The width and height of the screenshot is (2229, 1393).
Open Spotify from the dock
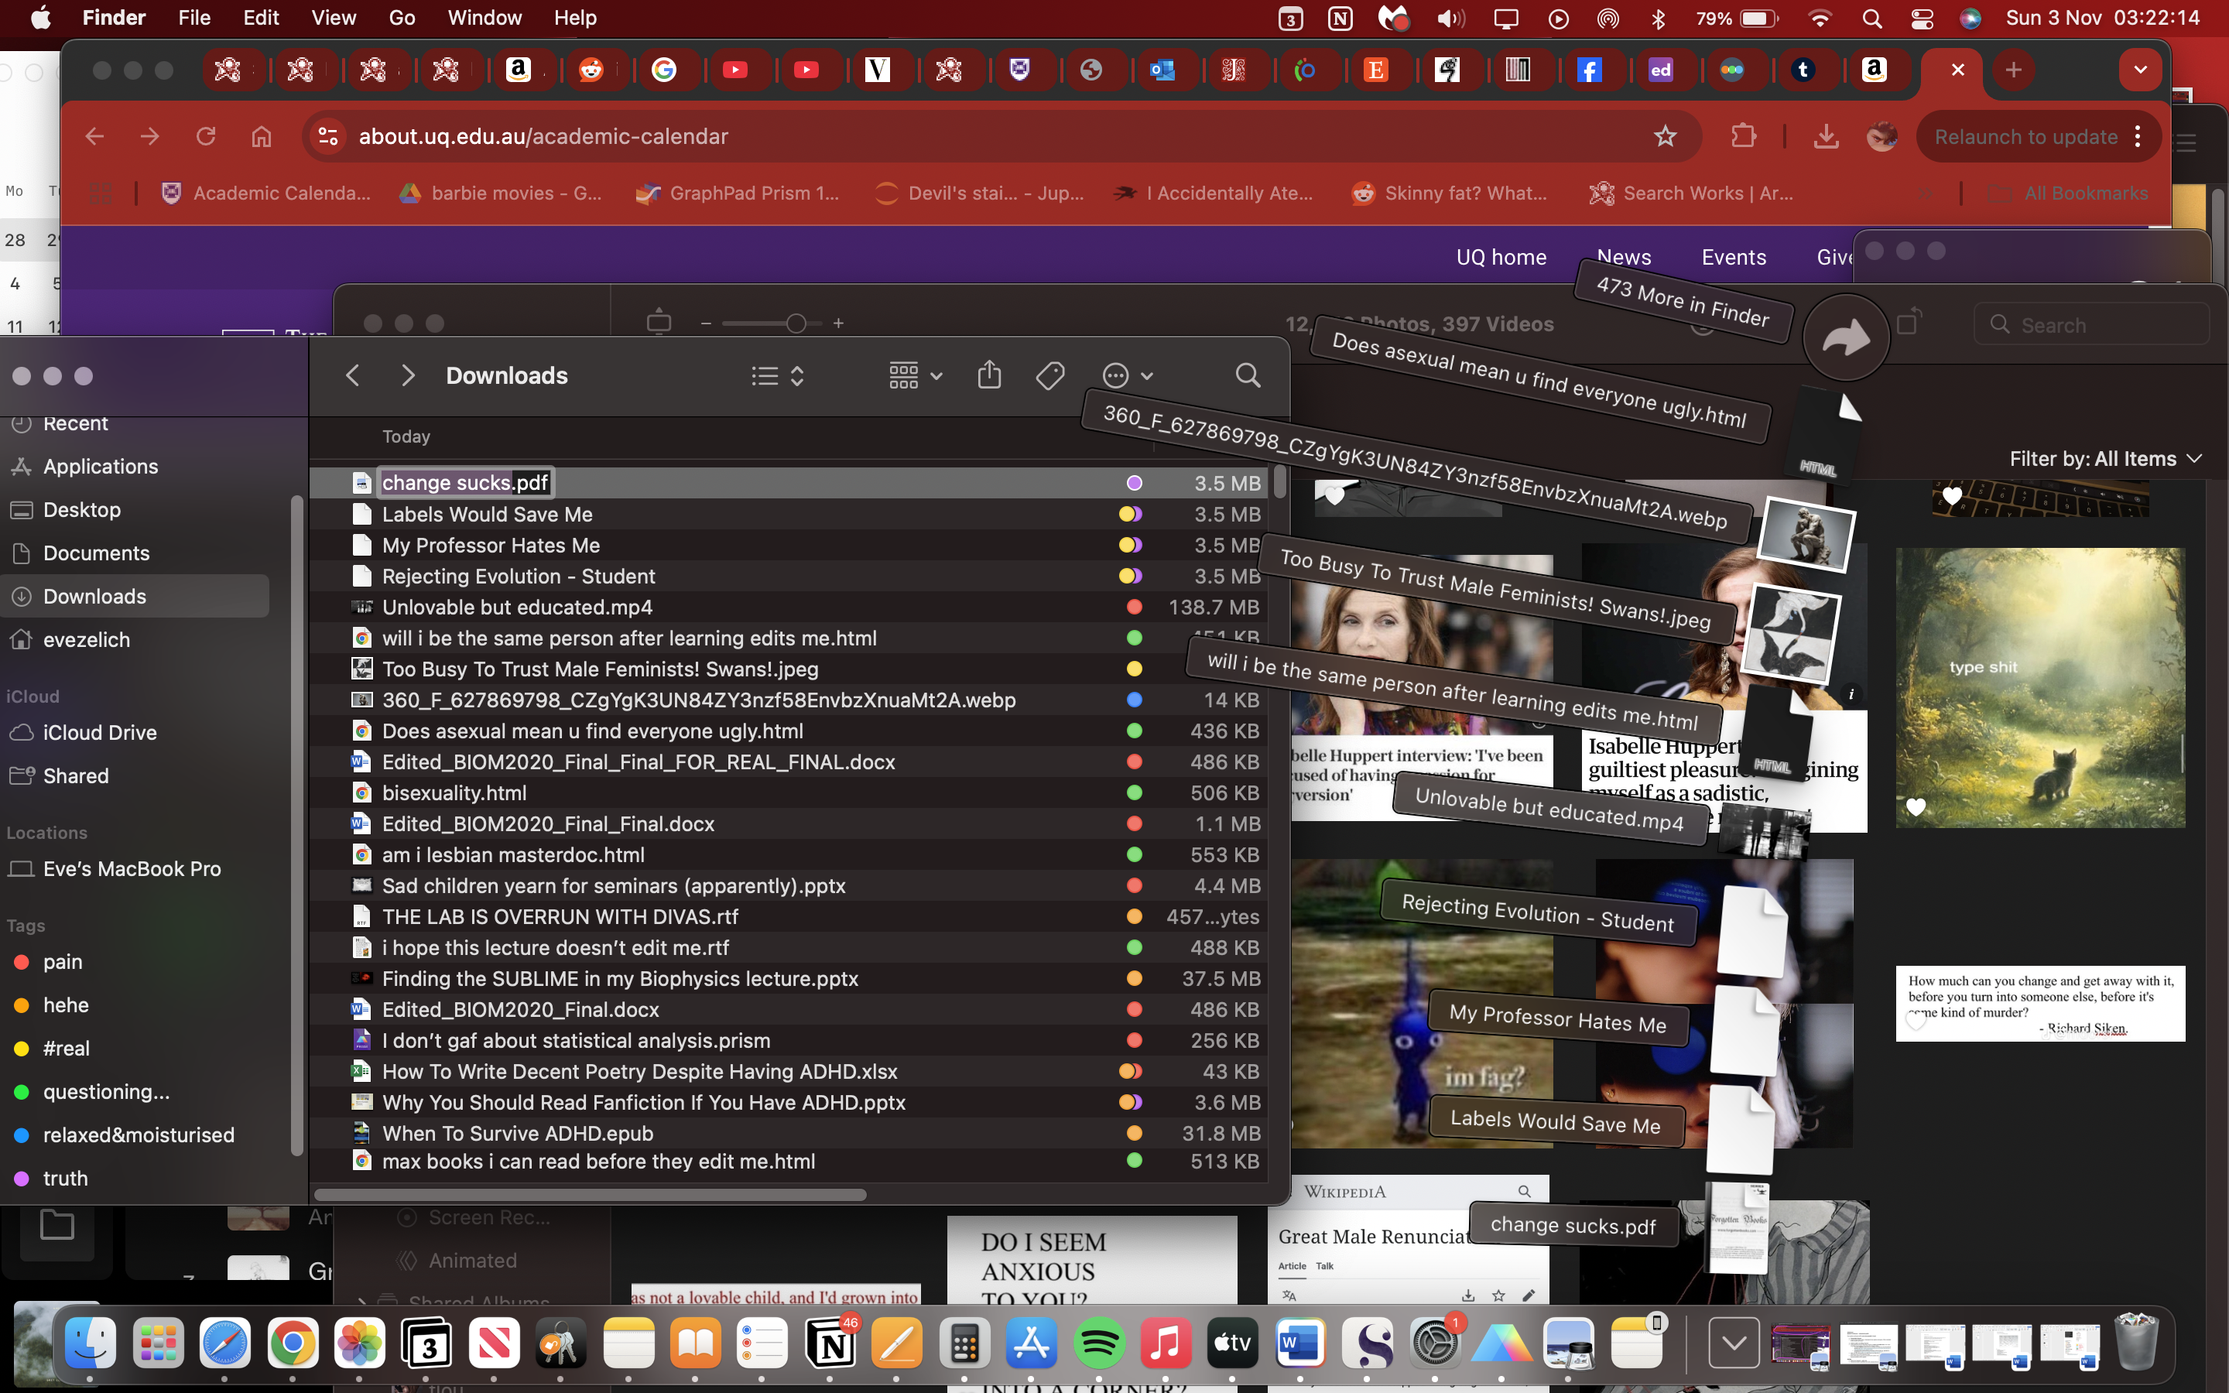pos(1098,1344)
